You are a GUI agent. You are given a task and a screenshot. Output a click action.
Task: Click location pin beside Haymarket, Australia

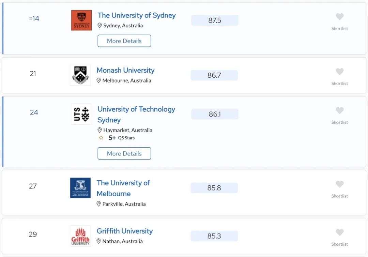click(x=99, y=130)
